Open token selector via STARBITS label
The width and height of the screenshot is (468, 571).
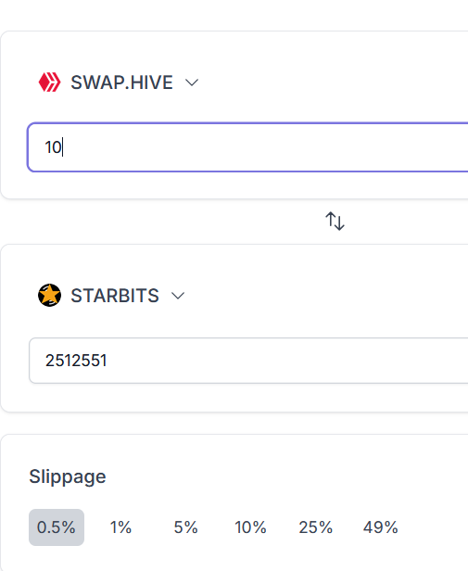[115, 296]
